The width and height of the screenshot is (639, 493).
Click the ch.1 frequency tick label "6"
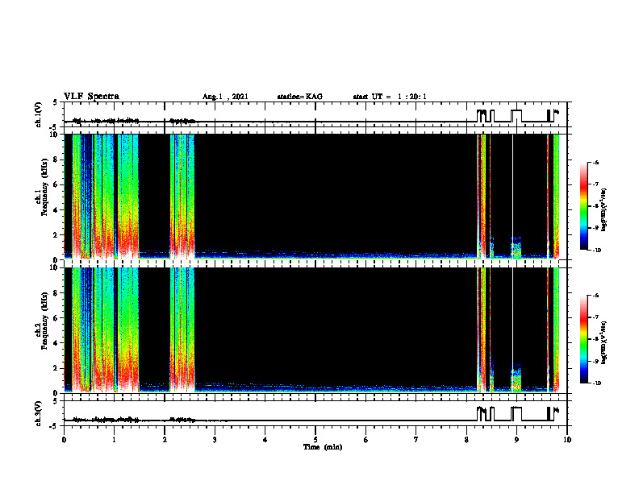[x=56, y=184]
